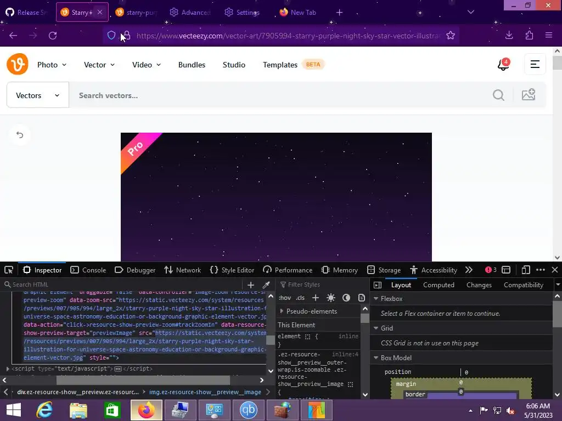Close the developer tools panel
The height and width of the screenshot is (421, 562).
pyautogui.click(x=555, y=270)
